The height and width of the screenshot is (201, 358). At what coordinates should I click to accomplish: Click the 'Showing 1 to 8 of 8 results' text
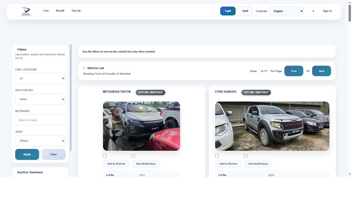99,74
